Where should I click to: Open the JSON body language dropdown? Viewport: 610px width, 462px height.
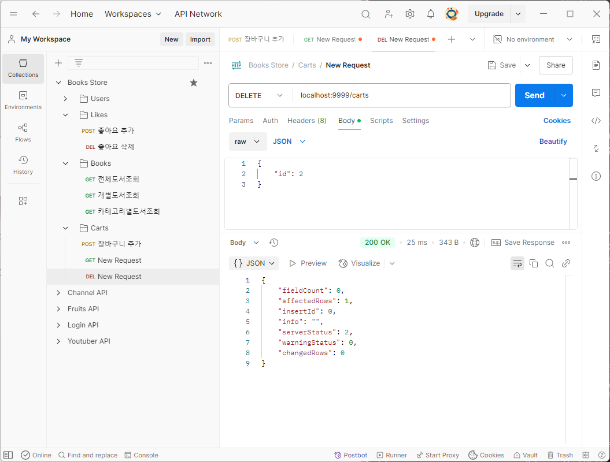pyautogui.click(x=289, y=141)
